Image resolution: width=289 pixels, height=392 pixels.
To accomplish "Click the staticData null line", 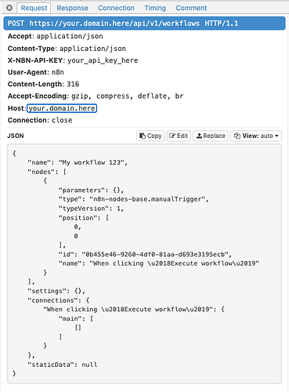I will pos(63,365).
